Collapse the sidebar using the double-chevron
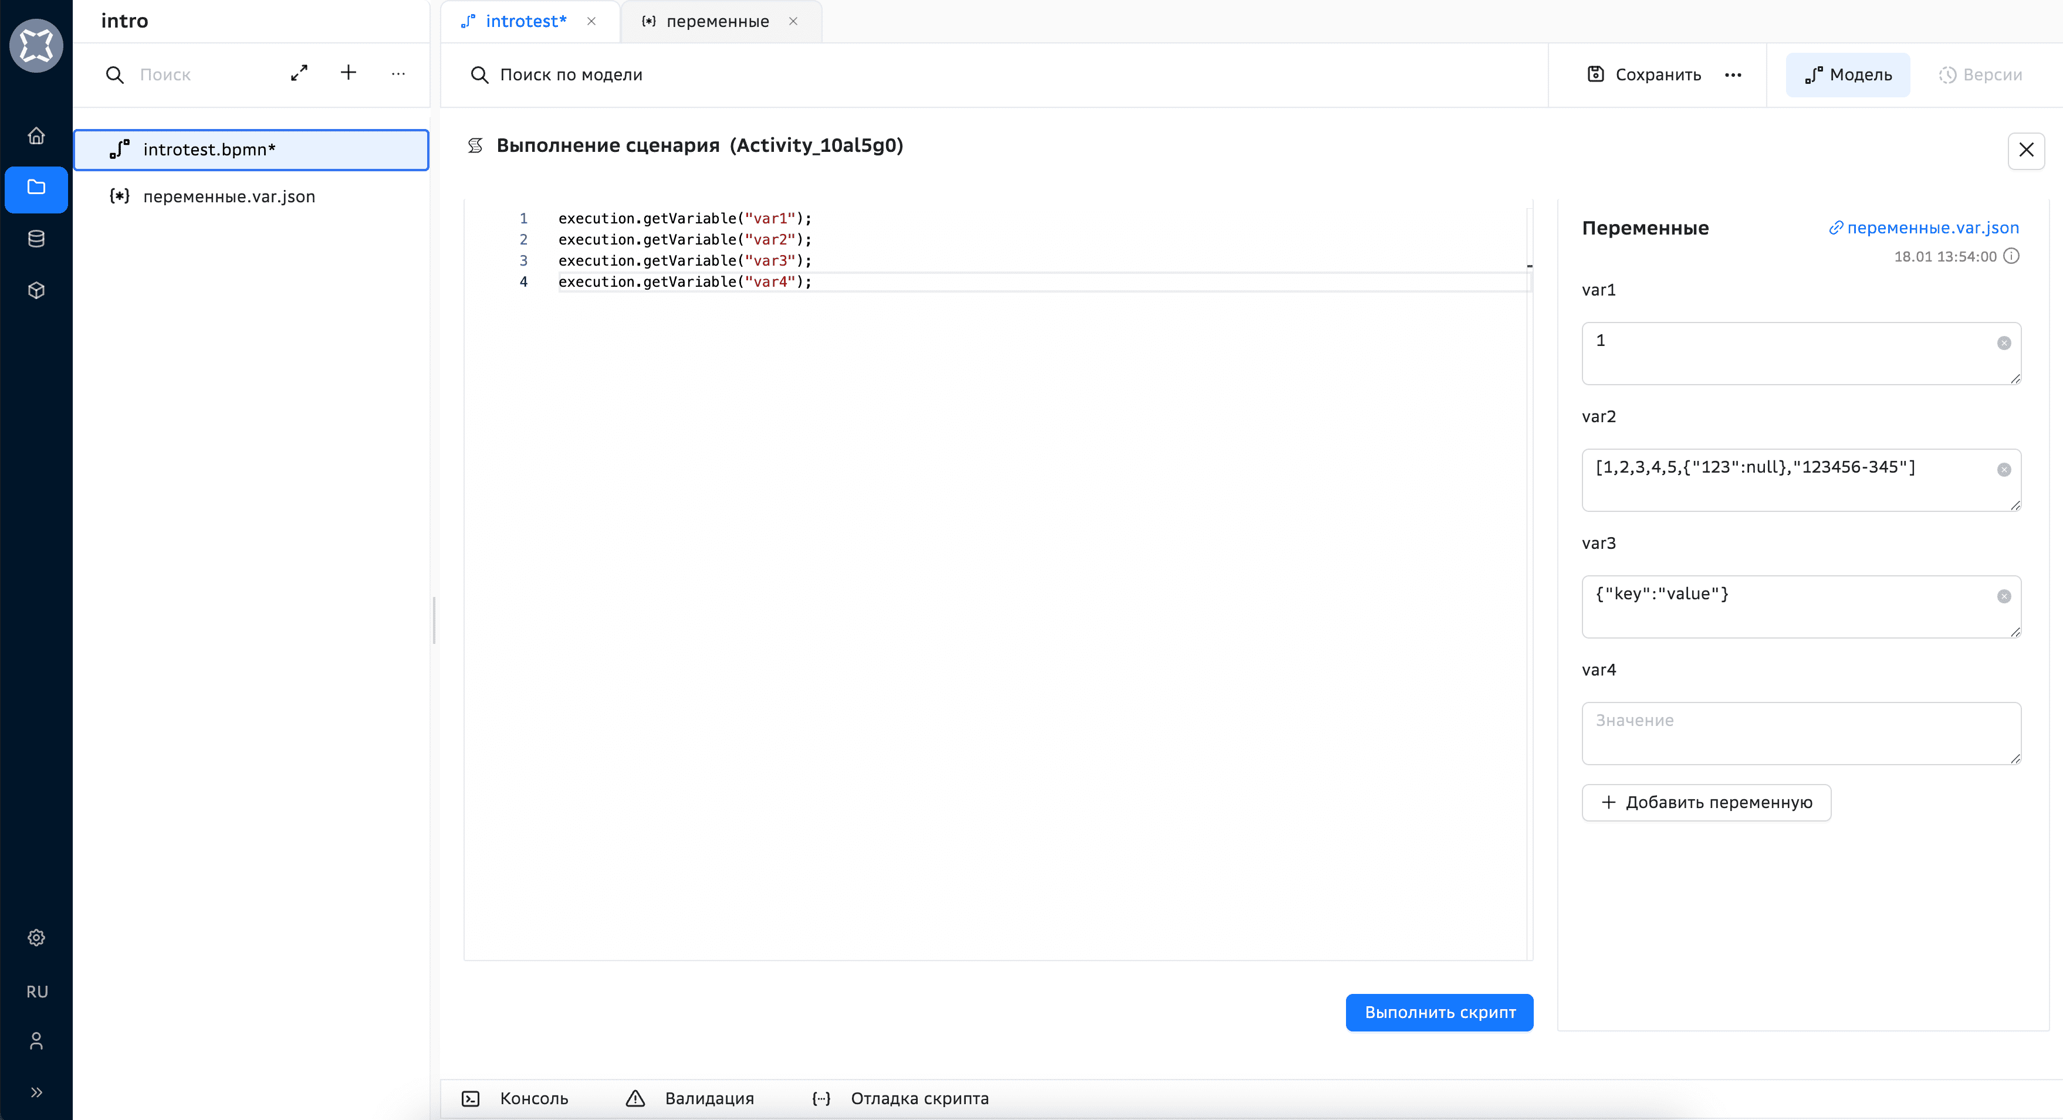Screen dimensions: 2063x1120 pyautogui.click(x=36, y=1091)
